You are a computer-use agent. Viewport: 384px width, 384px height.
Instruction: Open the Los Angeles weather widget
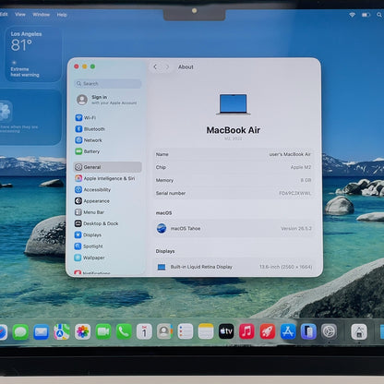[x=33, y=54]
